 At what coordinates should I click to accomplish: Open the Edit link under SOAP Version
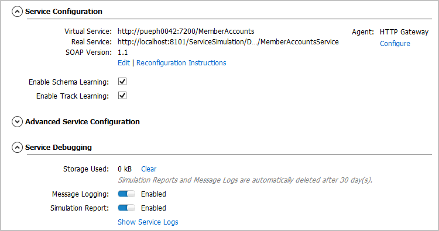[x=124, y=63]
